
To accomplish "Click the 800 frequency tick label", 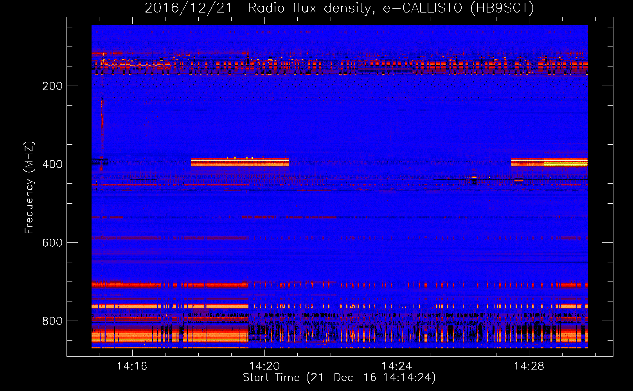I will tap(52, 321).
